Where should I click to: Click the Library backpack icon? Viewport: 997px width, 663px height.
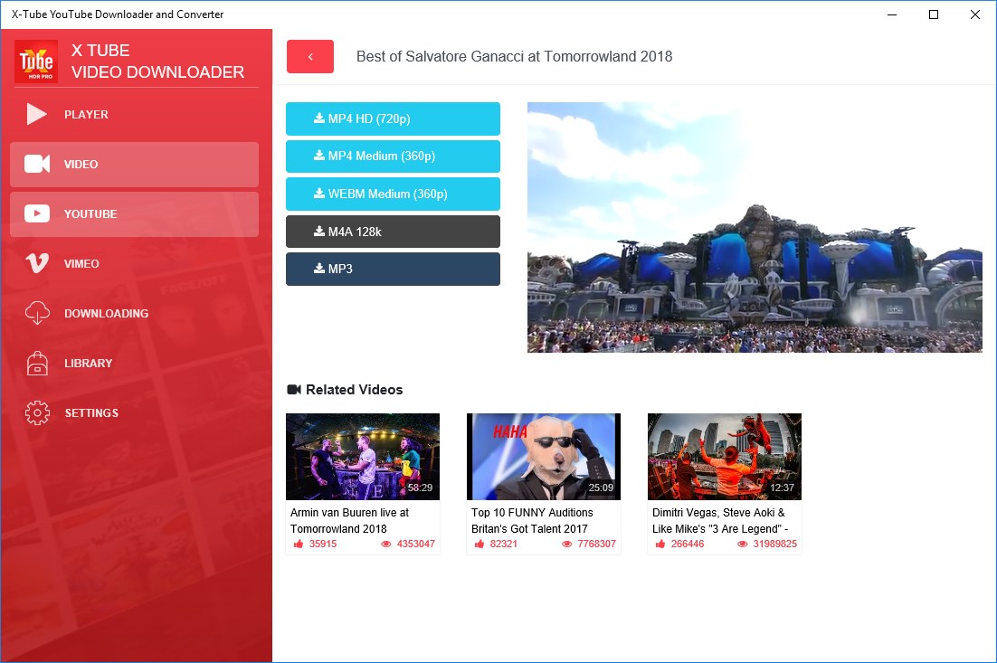(37, 363)
